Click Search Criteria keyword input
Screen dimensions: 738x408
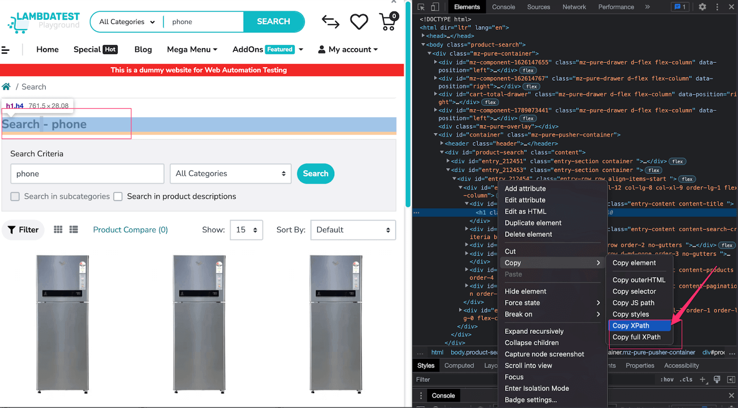(87, 174)
